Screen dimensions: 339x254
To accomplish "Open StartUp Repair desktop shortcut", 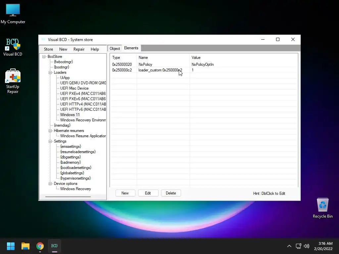I will click(x=13, y=81).
